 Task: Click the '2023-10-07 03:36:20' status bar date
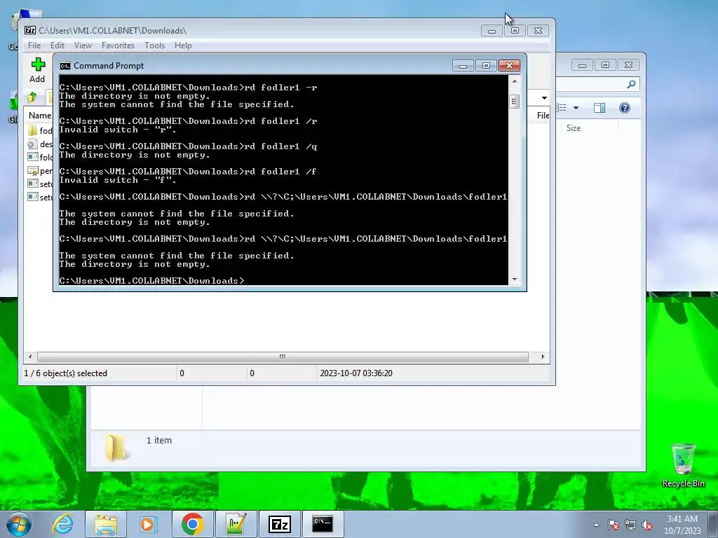[356, 373]
